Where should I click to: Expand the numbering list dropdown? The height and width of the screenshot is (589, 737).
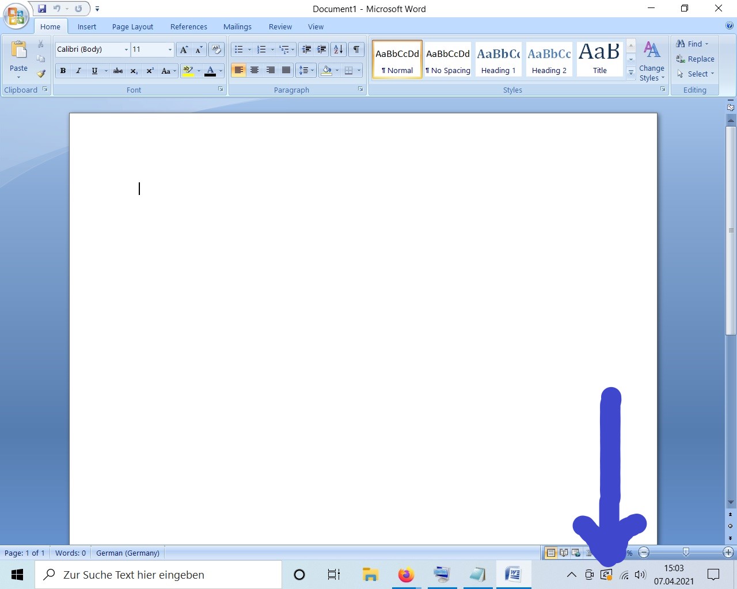272,49
